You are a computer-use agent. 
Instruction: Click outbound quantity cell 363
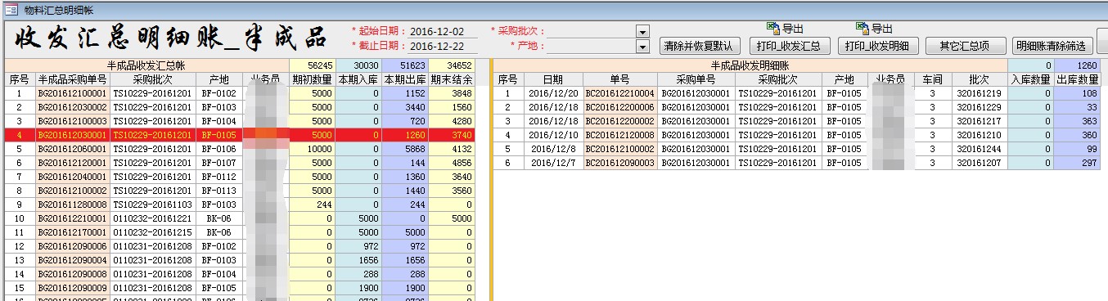coord(1078,121)
